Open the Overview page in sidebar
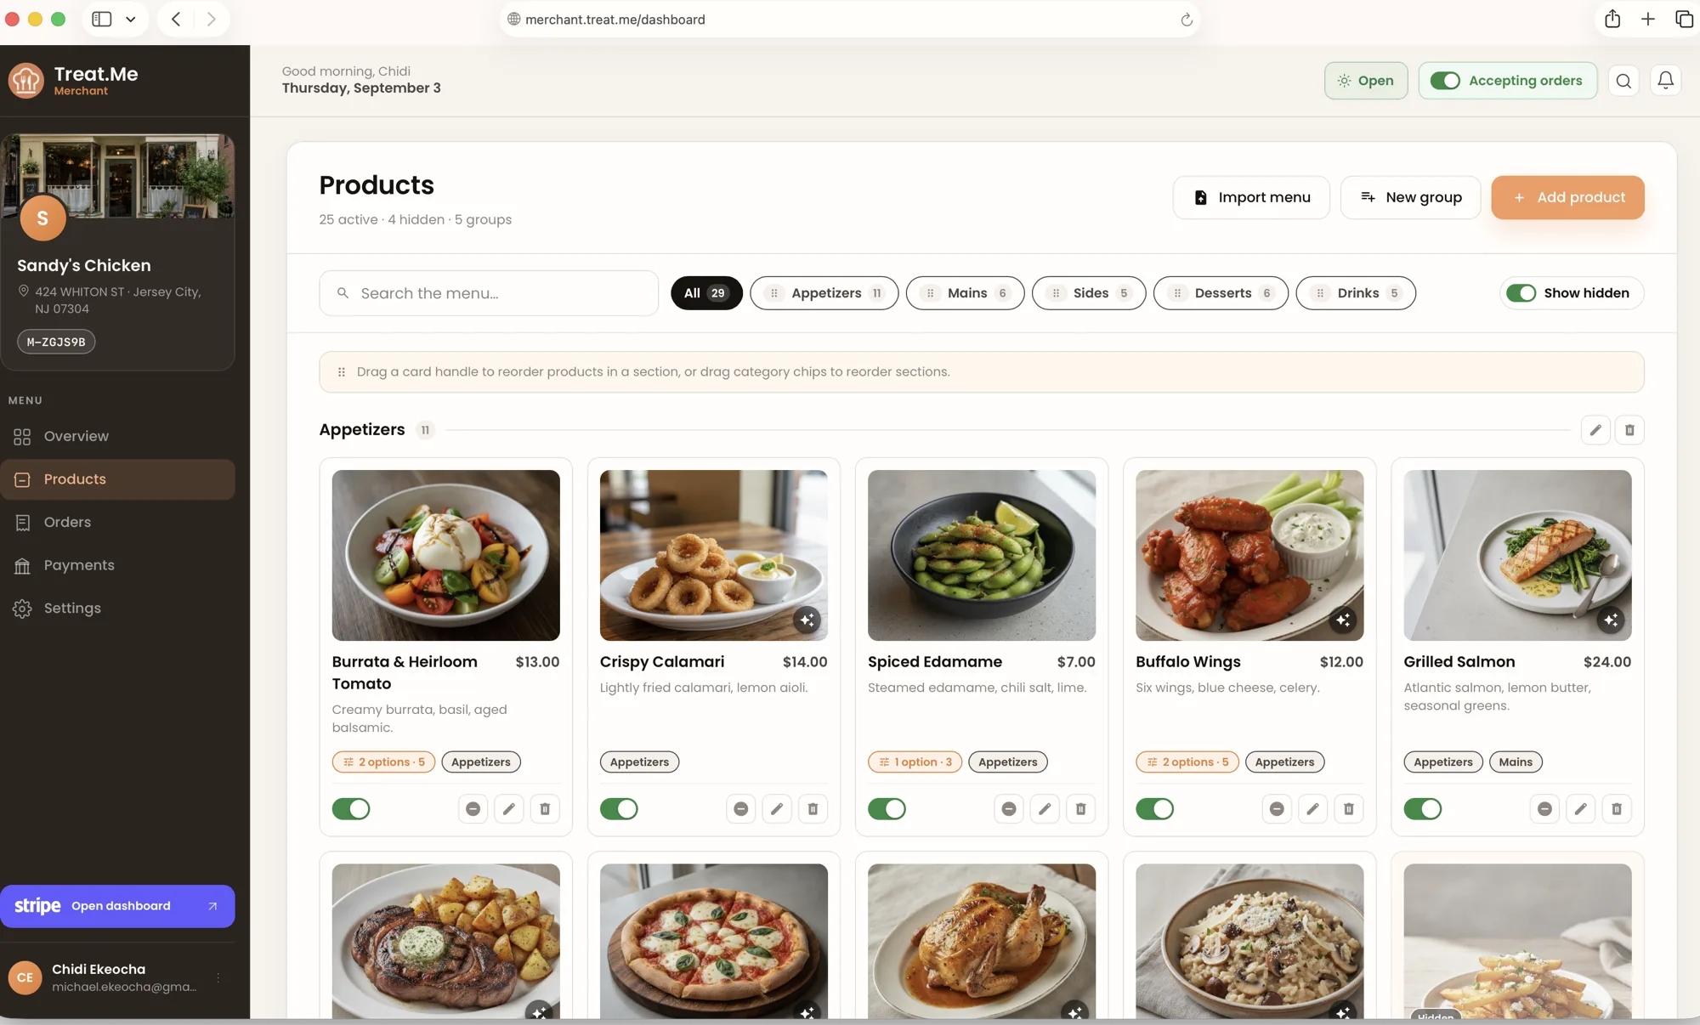Viewport: 1700px width, 1025px height. tap(118, 436)
